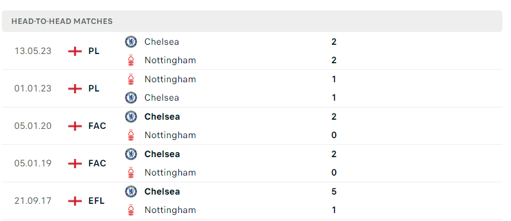Open FAC competition on 05.01.20 row
The width and height of the screenshot is (511, 221).
pos(97,126)
